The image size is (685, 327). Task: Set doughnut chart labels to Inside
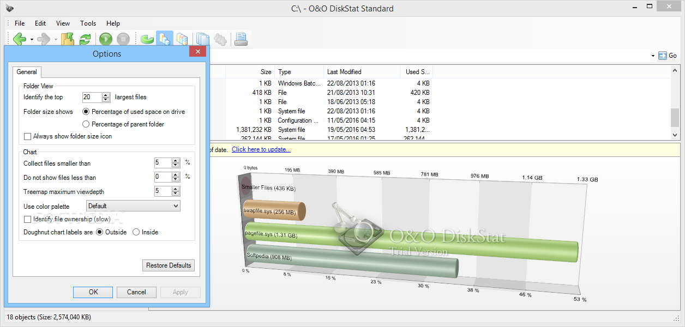coord(136,232)
